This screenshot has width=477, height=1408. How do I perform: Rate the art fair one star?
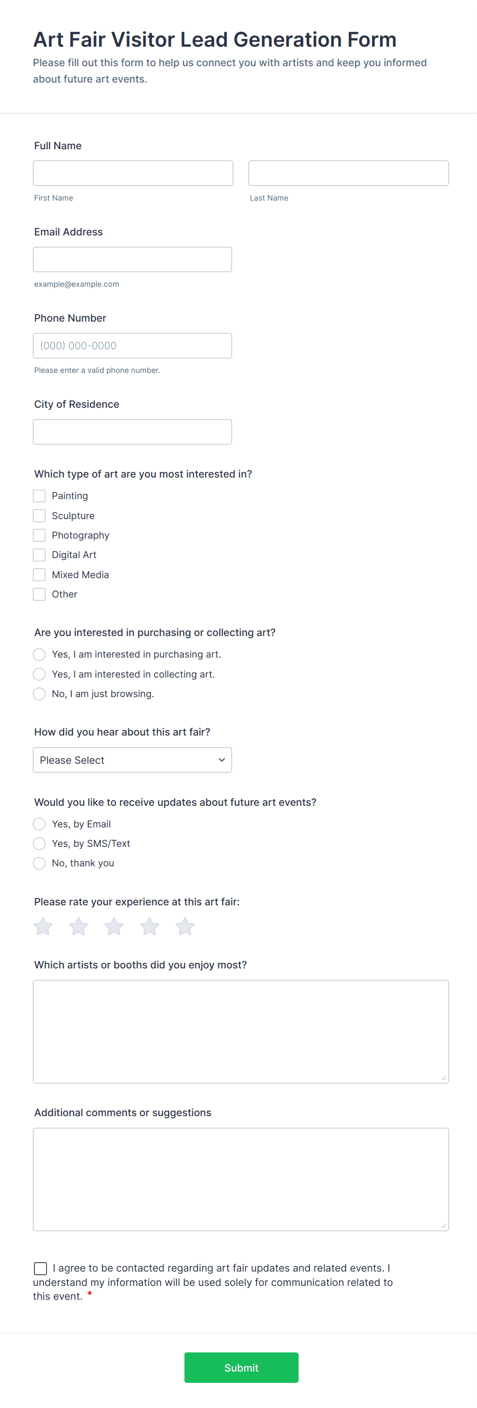[43, 926]
